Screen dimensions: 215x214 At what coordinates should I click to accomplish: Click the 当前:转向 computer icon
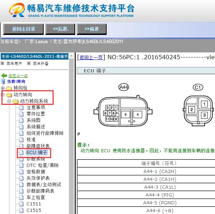[x=3, y=81]
